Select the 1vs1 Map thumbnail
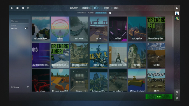Screen dimensions: 189x106 click(x=156, y=55)
